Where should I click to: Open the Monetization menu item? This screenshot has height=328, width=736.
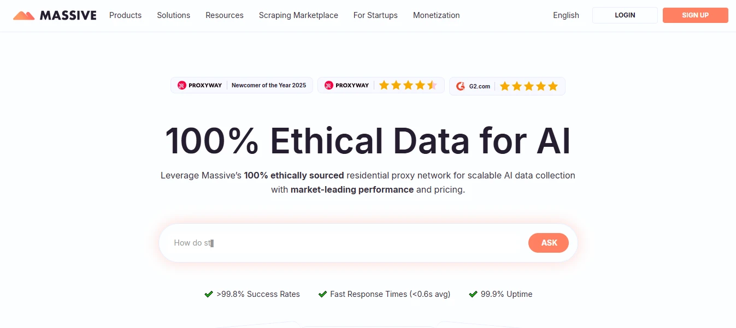[x=436, y=15]
